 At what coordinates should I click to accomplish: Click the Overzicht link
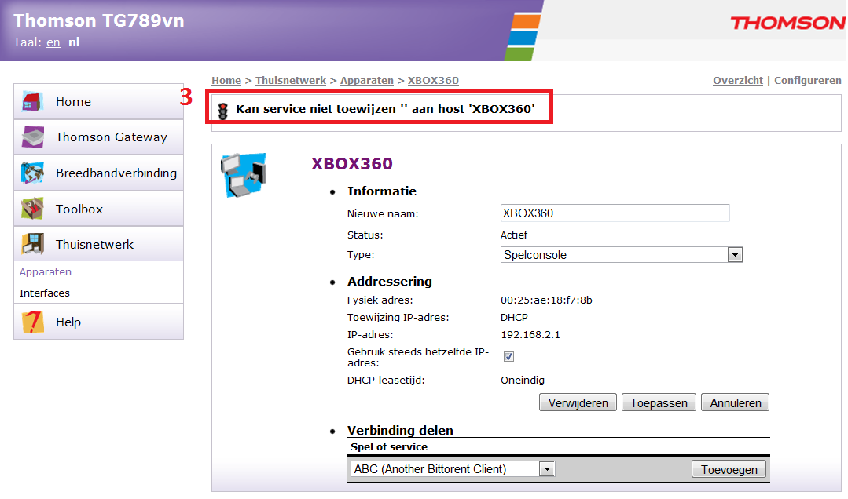click(738, 81)
